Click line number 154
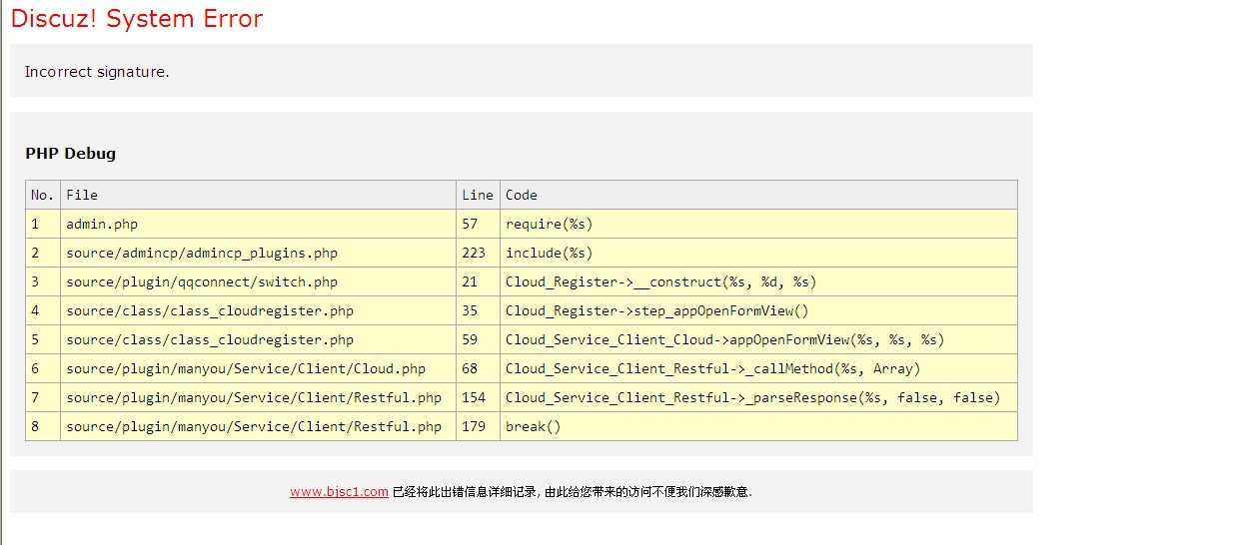The height and width of the screenshot is (545, 1235). [x=478, y=397]
